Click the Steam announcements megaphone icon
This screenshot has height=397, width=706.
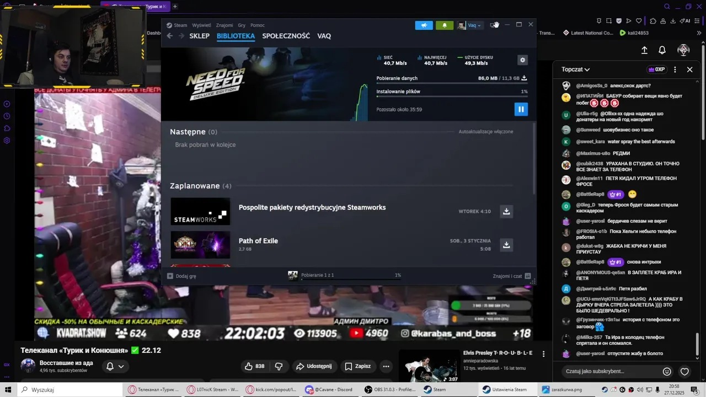coord(424,25)
